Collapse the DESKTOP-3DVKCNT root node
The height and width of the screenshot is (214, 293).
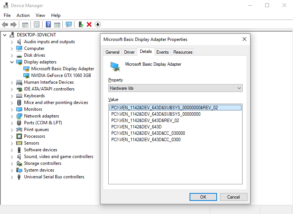point(5,35)
